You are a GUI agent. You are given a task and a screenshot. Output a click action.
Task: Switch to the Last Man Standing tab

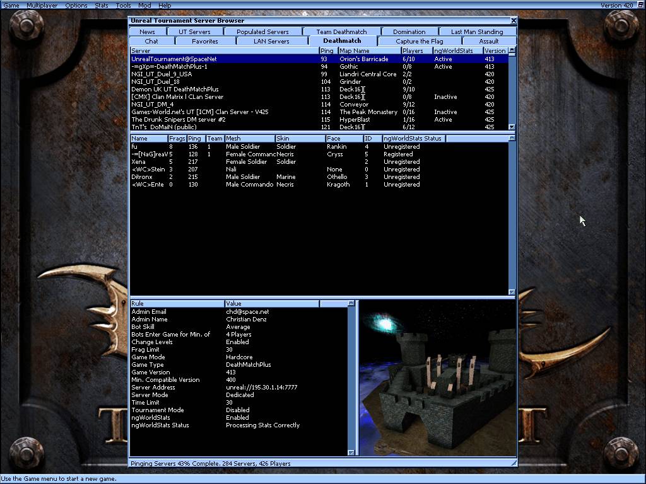477,32
